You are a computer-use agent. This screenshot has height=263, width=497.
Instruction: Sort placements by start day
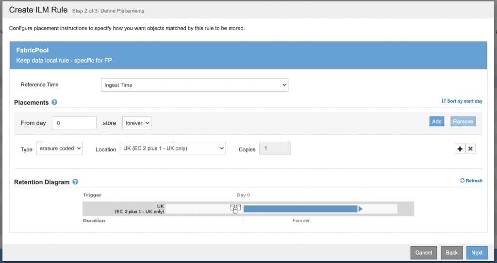tap(462, 101)
